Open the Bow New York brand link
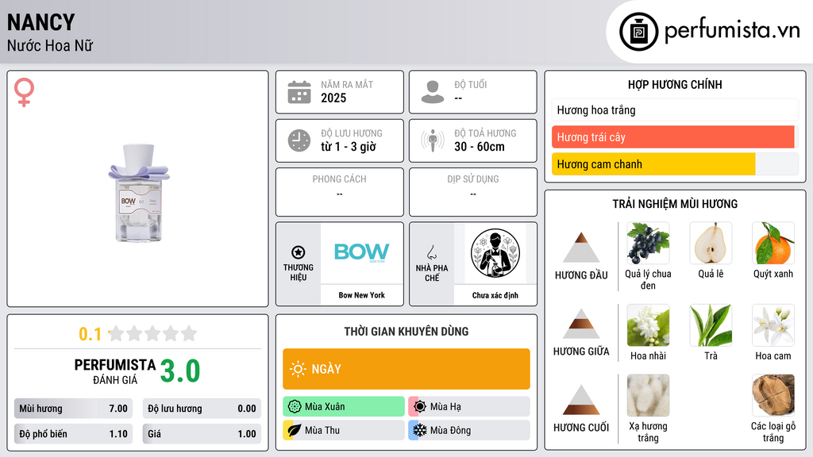 pos(361,295)
